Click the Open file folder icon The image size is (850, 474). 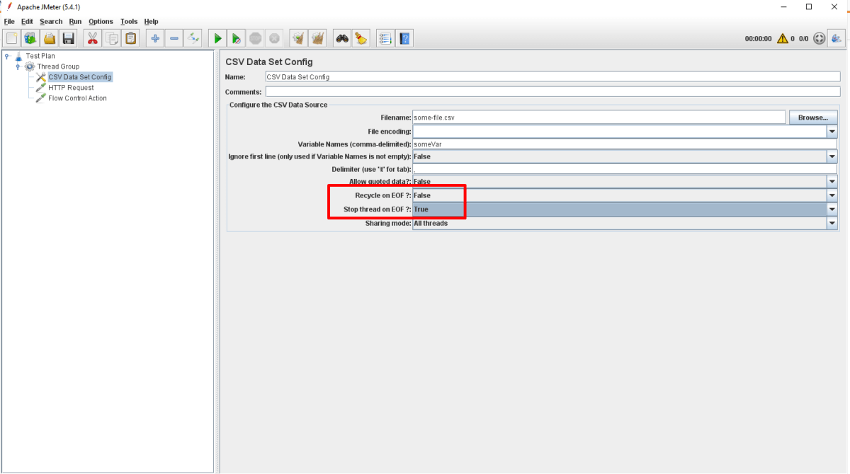[50, 38]
